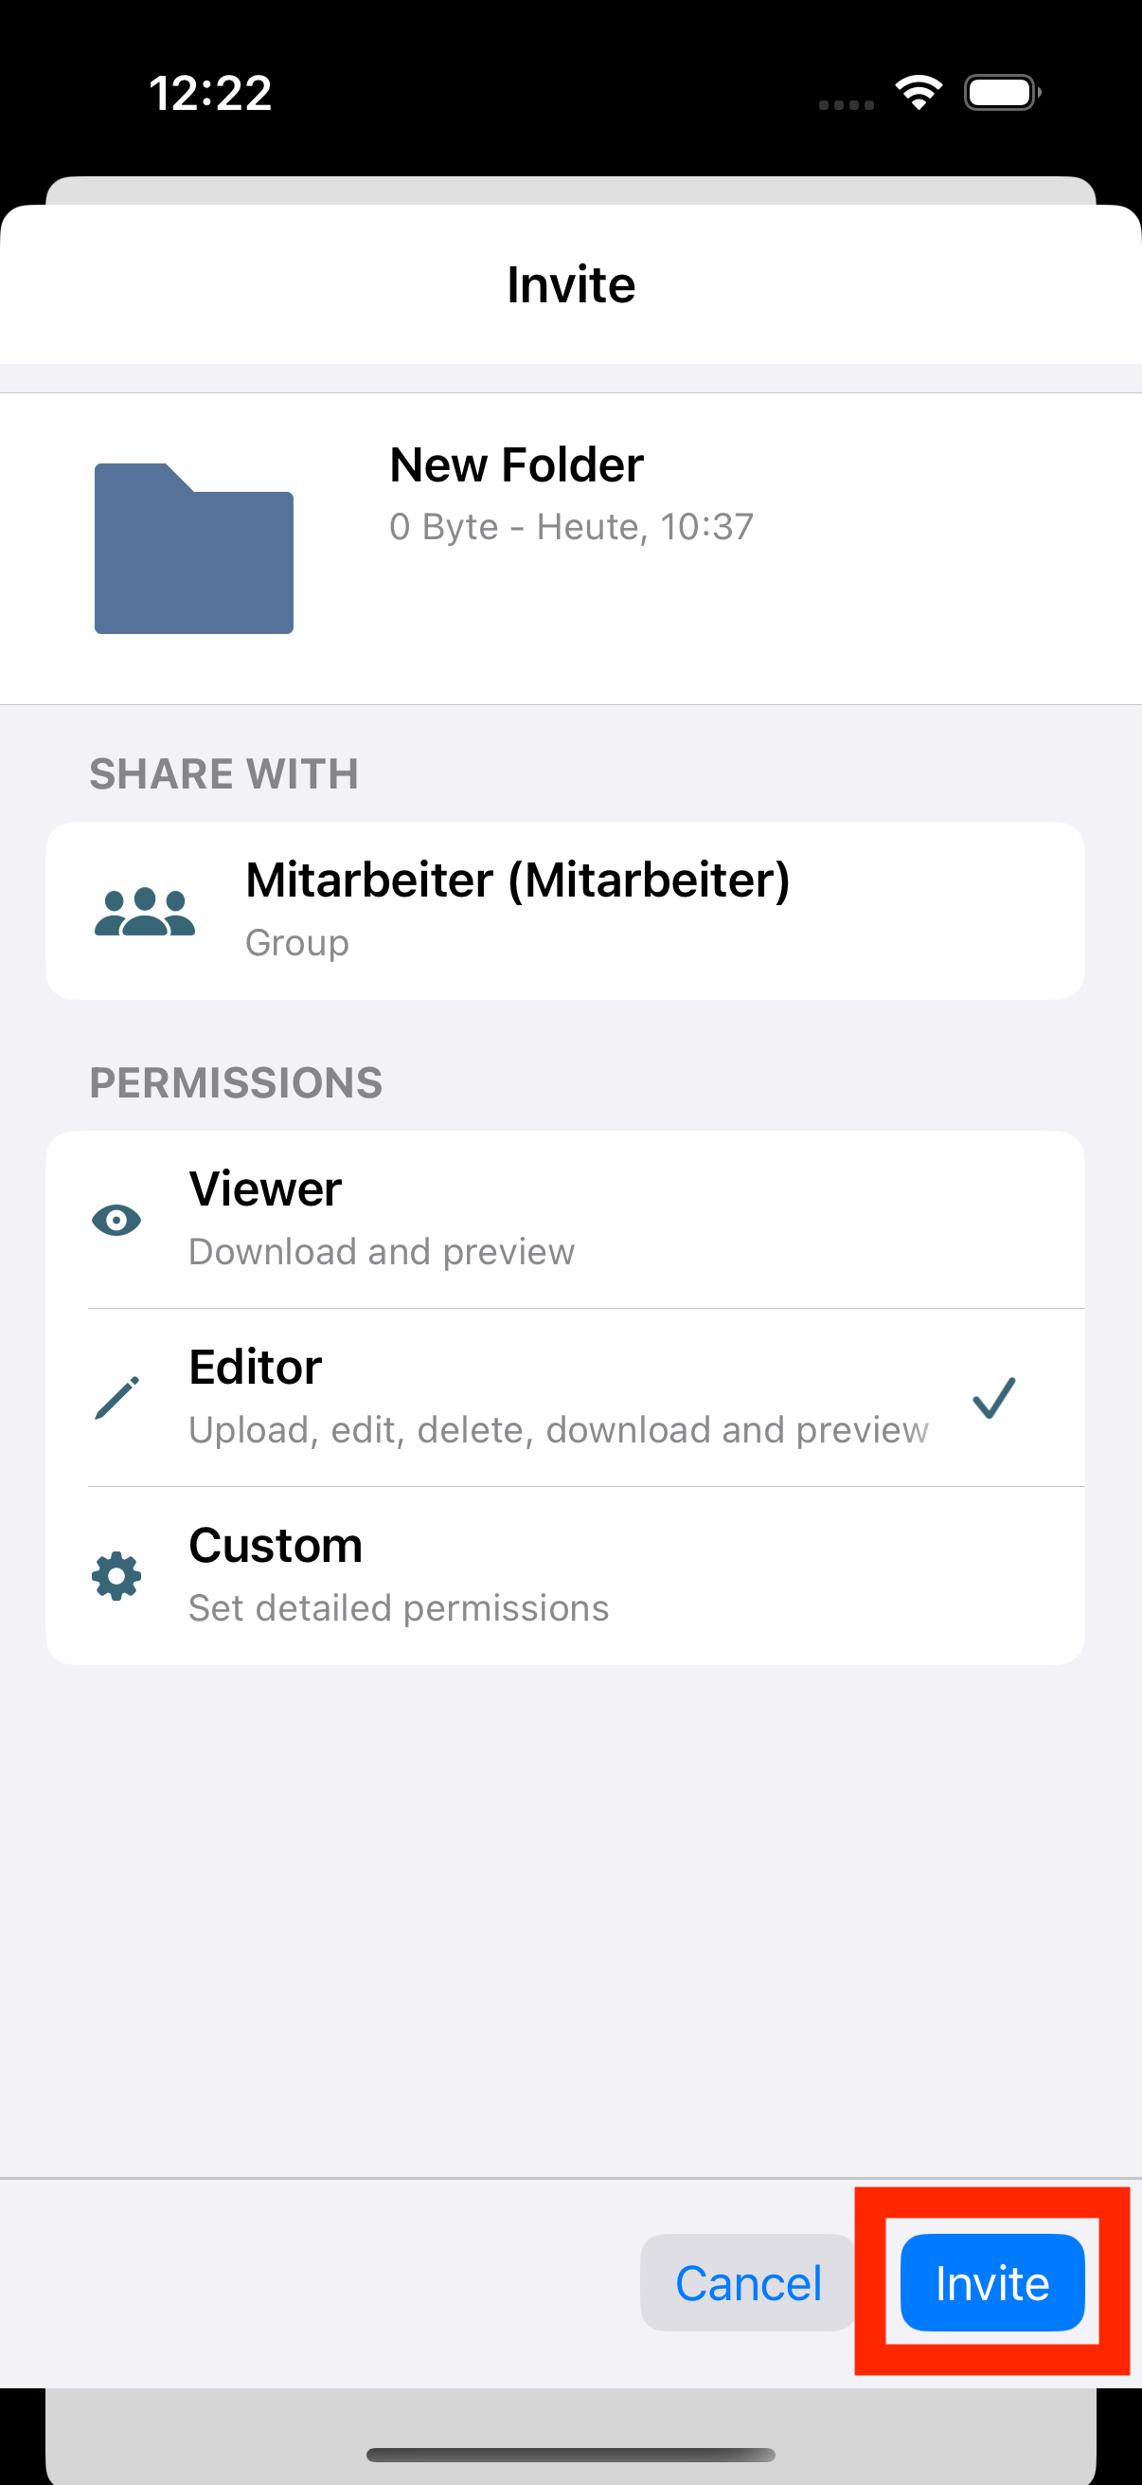Image resolution: width=1142 pixels, height=2485 pixels.
Task: Tap the 'Set detailed permissions' subtitle
Action: click(x=399, y=1608)
